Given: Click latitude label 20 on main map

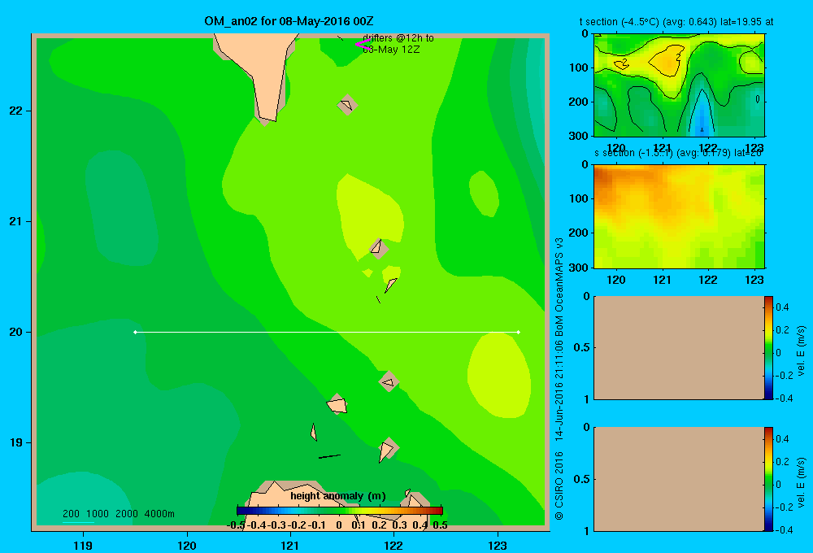Looking at the screenshot, I should tap(16, 332).
